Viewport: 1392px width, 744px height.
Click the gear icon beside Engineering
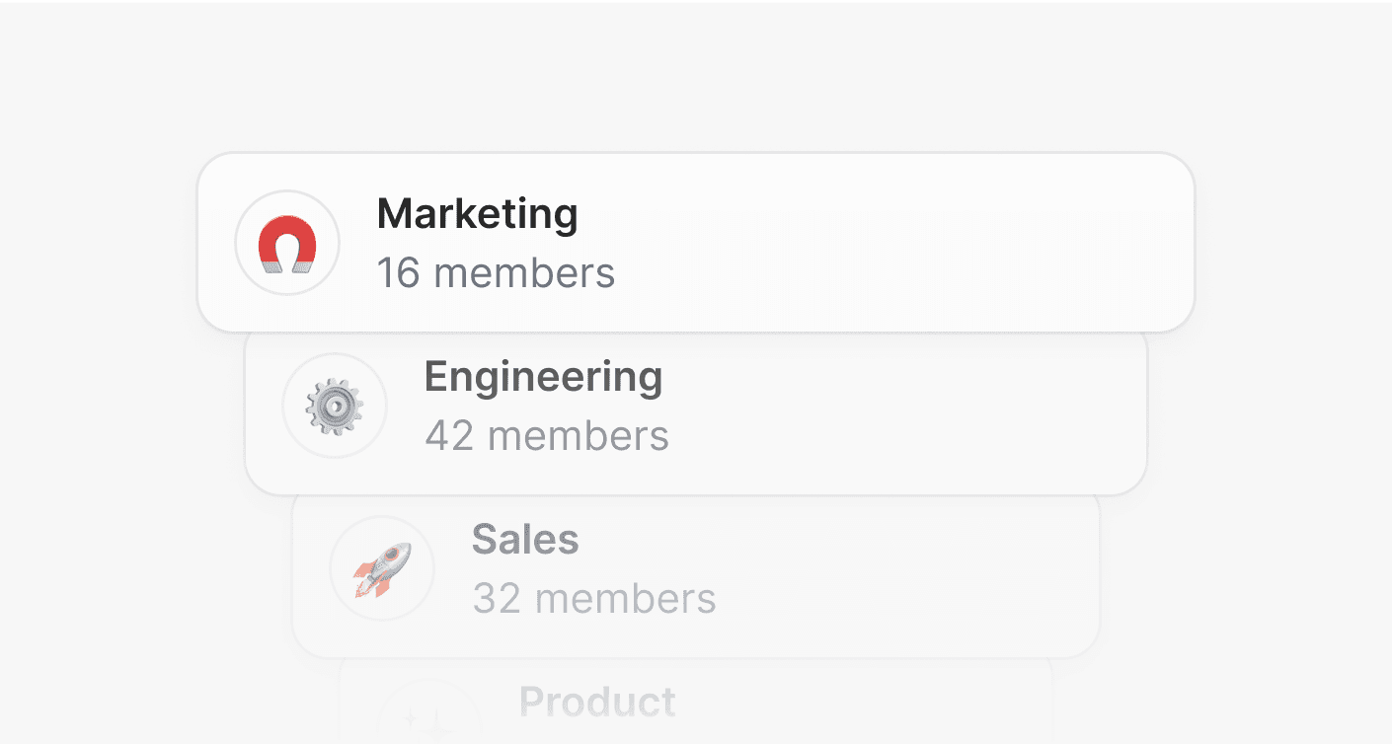(x=335, y=406)
